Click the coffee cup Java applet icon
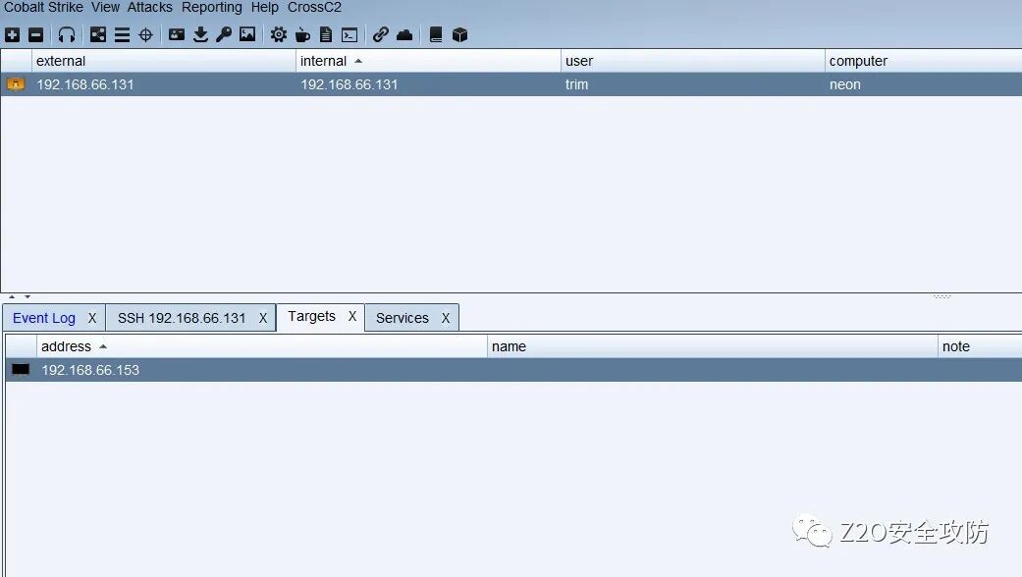The image size is (1022, 577). (x=302, y=35)
